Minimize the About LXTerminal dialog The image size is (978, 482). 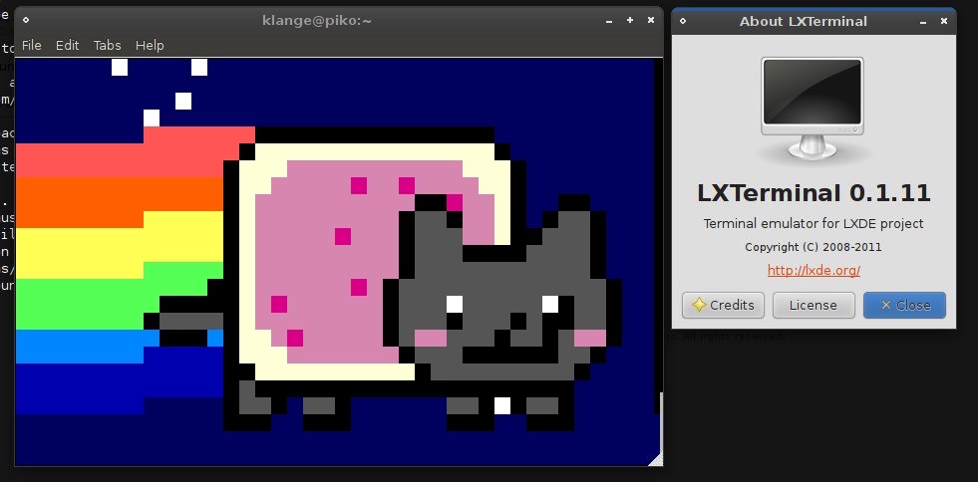click(x=924, y=21)
